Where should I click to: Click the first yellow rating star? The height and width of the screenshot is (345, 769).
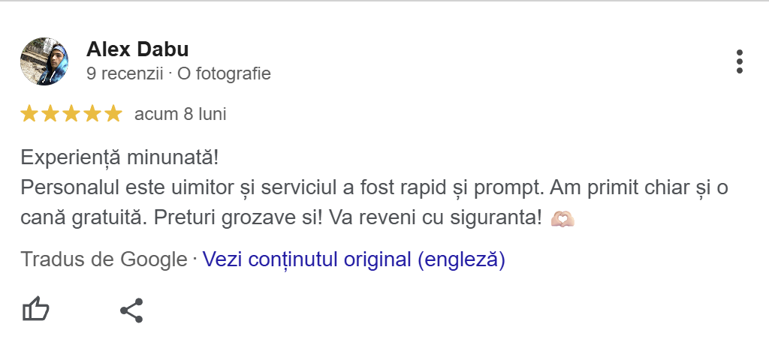pyautogui.click(x=29, y=114)
